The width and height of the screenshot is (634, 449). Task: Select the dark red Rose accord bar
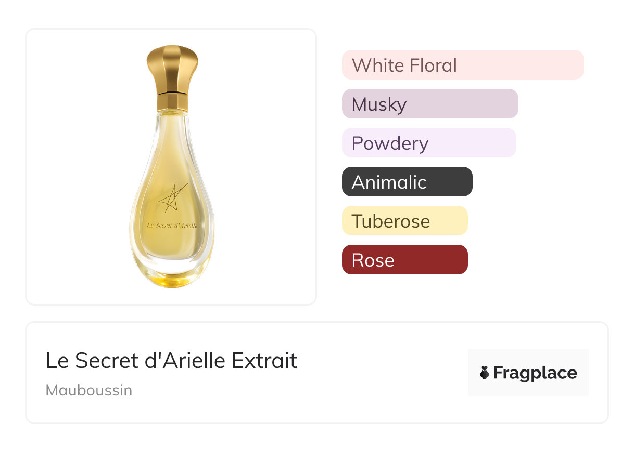click(x=404, y=260)
